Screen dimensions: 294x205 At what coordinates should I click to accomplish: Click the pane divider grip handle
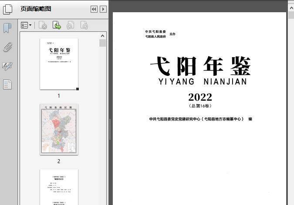110,130
